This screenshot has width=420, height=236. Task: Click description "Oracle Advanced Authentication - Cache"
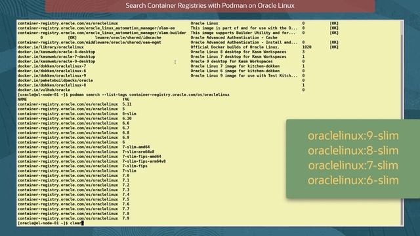[234, 38]
